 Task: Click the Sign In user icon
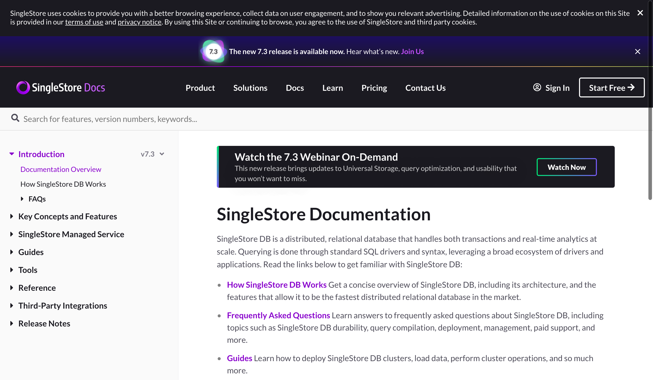537,87
